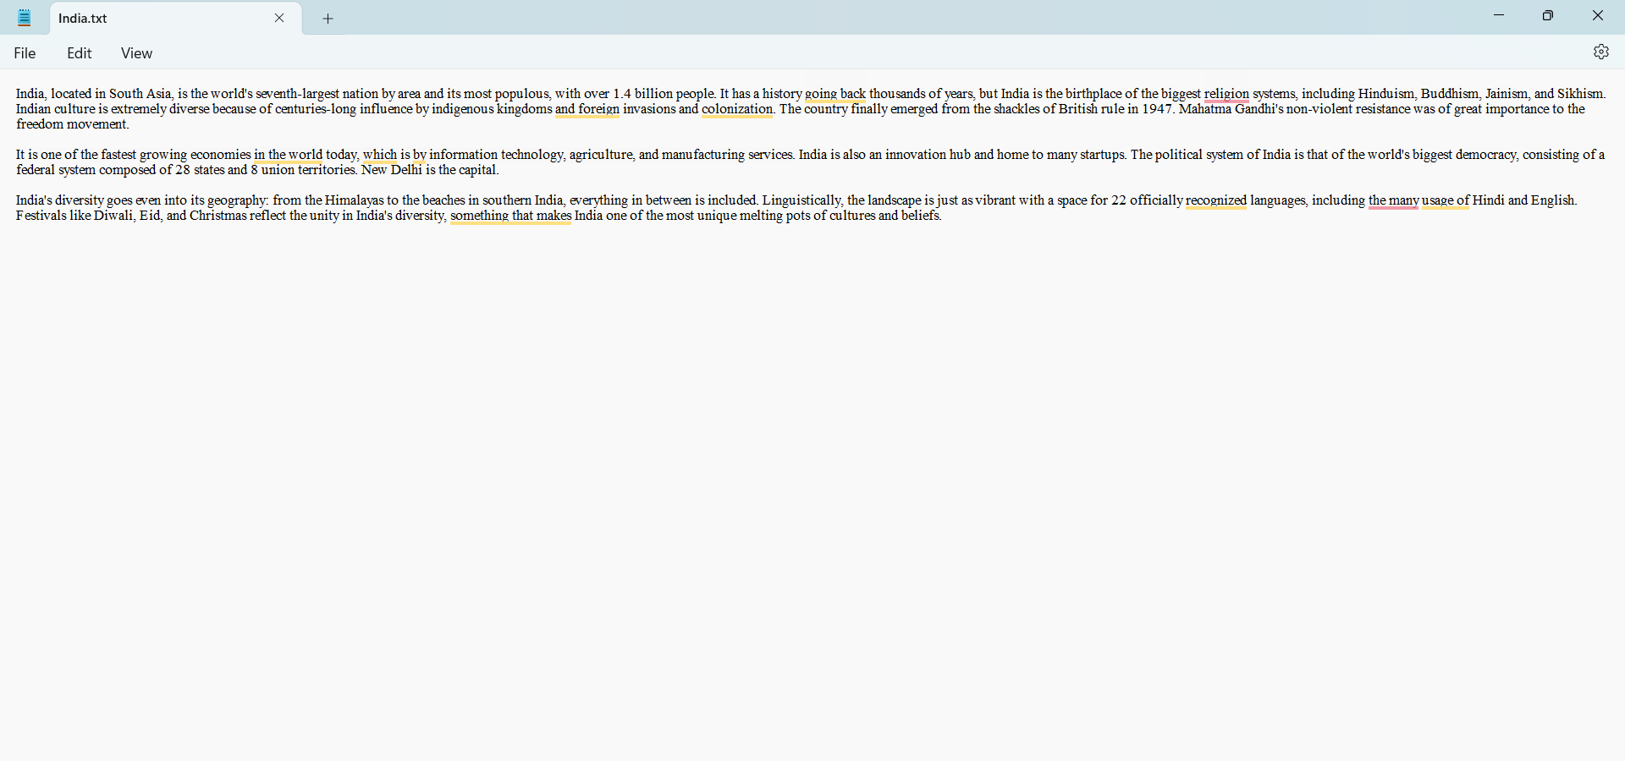Image resolution: width=1625 pixels, height=761 pixels.
Task: Open the Edit menu
Action: [80, 53]
